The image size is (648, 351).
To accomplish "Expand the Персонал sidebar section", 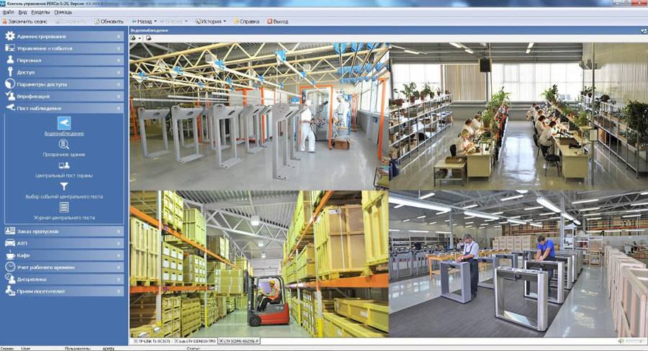I will [x=63, y=60].
